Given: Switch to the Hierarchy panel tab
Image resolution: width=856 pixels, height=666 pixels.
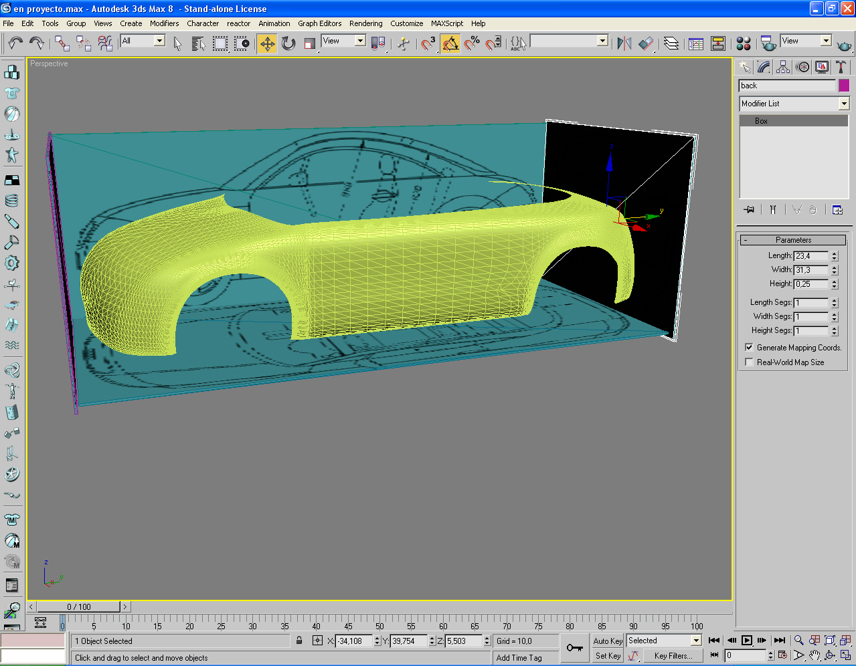Looking at the screenshot, I should pyautogui.click(x=783, y=67).
